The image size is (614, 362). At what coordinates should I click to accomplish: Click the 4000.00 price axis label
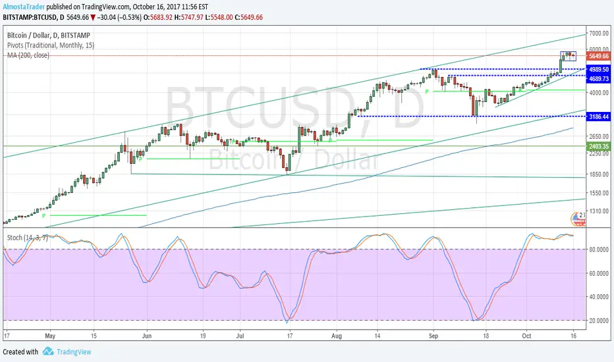tap(599, 93)
